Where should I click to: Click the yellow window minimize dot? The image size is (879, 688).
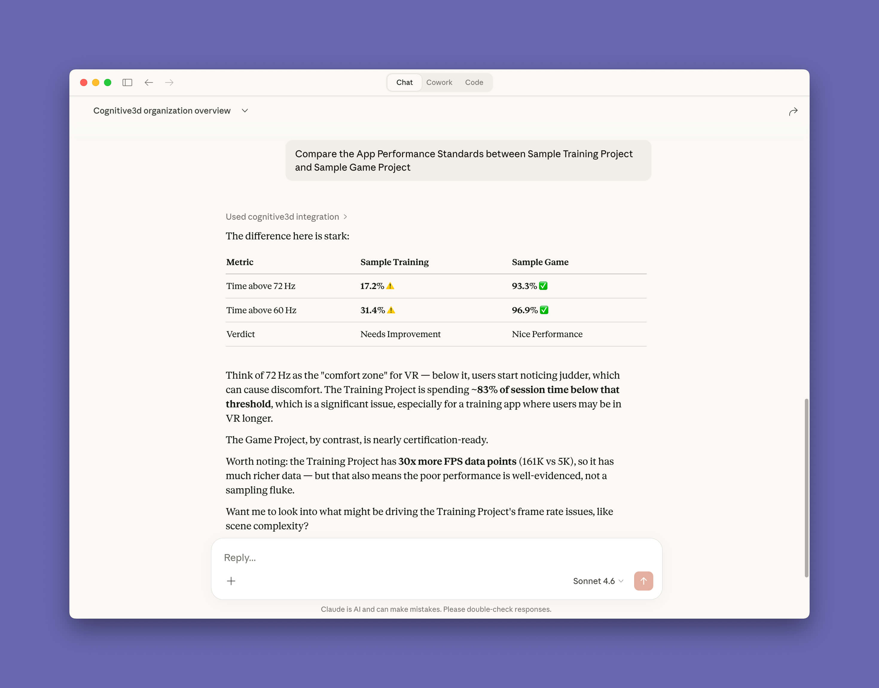coord(95,82)
